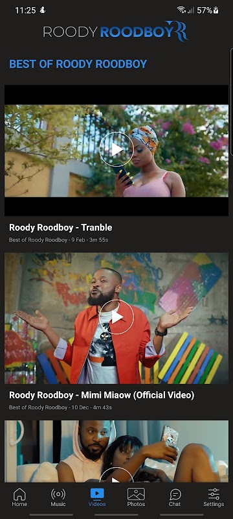Tap the Tranble '9 Feb - 3m 55s' details
The width and height of the screenshot is (233, 519).
tap(89, 240)
